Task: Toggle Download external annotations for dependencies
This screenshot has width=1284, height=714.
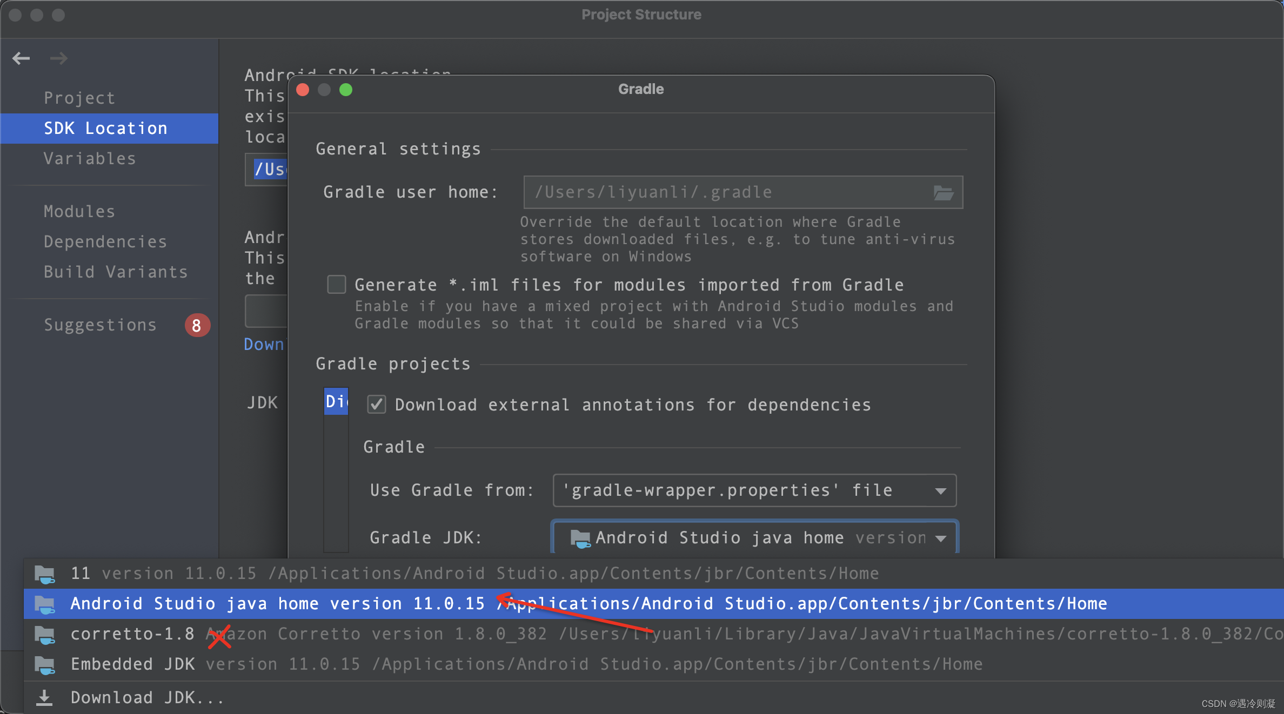Action: pos(376,404)
